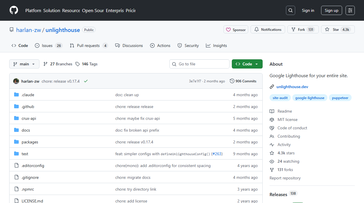Click the GitHub logo icon
The image size is (364, 203).
coord(14,10)
